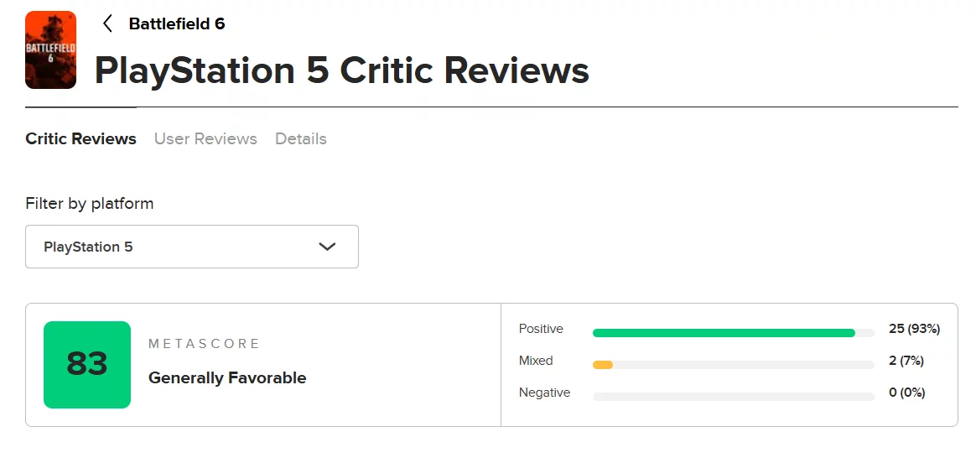Image resolution: width=976 pixels, height=463 pixels.
Task: Click the green 83 Metascore badge
Action: tap(87, 364)
